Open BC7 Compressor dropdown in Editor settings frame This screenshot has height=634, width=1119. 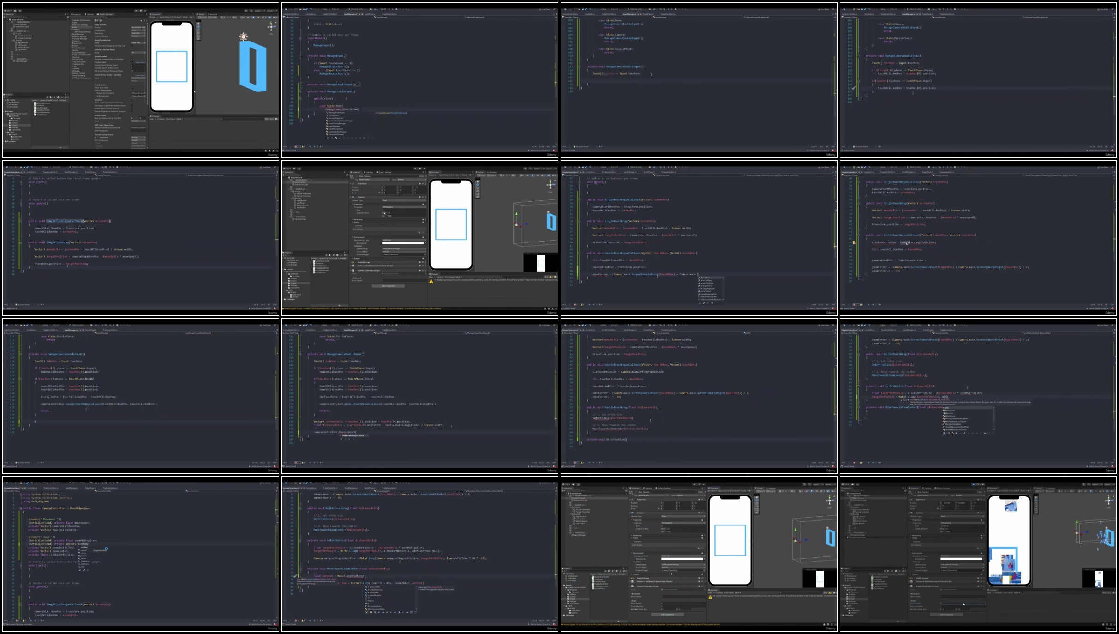coord(138,137)
